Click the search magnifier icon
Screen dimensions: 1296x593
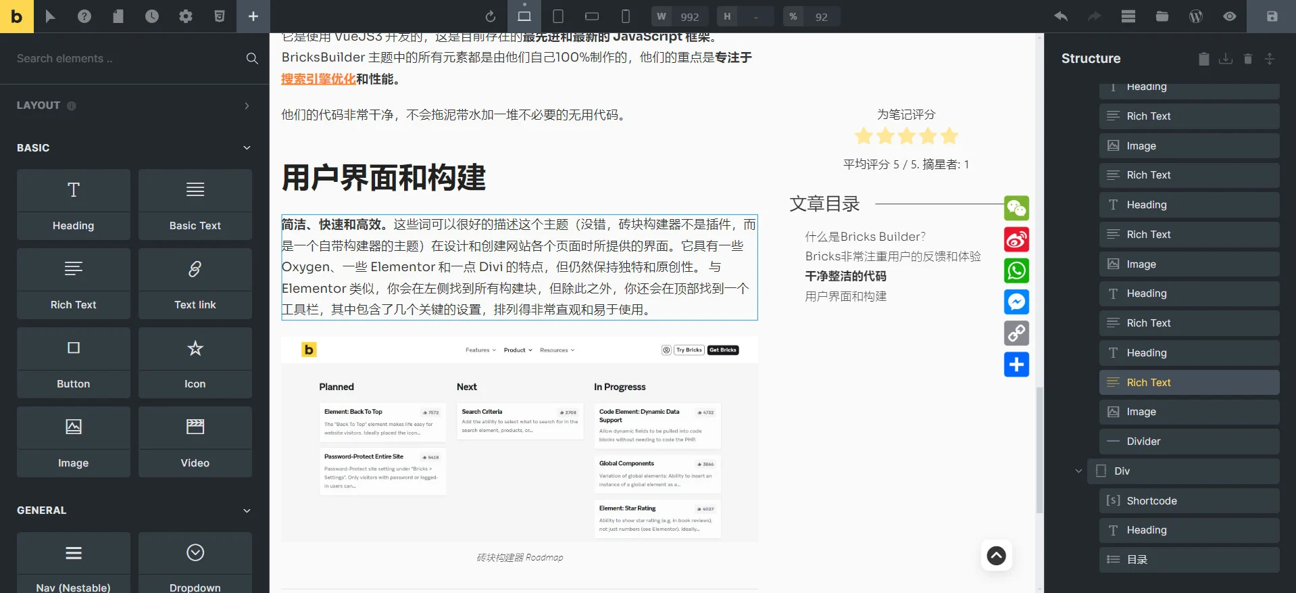point(252,59)
